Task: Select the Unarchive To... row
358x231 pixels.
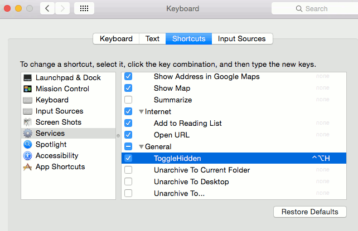Action: [234, 193]
